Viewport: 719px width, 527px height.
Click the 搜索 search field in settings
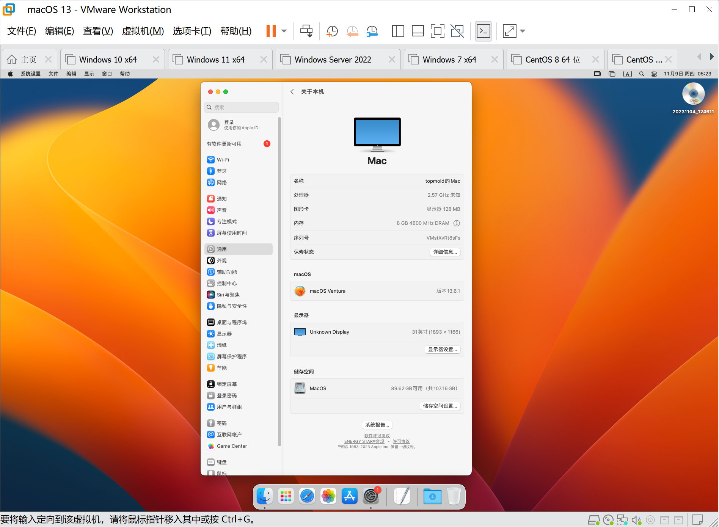[241, 107]
